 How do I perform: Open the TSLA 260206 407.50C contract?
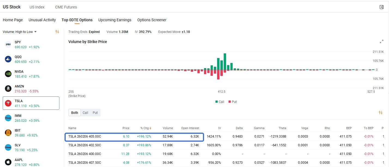(x=85, y=163)
